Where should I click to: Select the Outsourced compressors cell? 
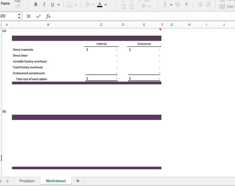click(48, 73)
